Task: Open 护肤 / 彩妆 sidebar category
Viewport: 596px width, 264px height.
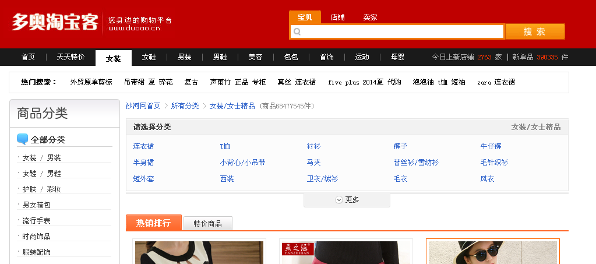Action: coord(41,189)
